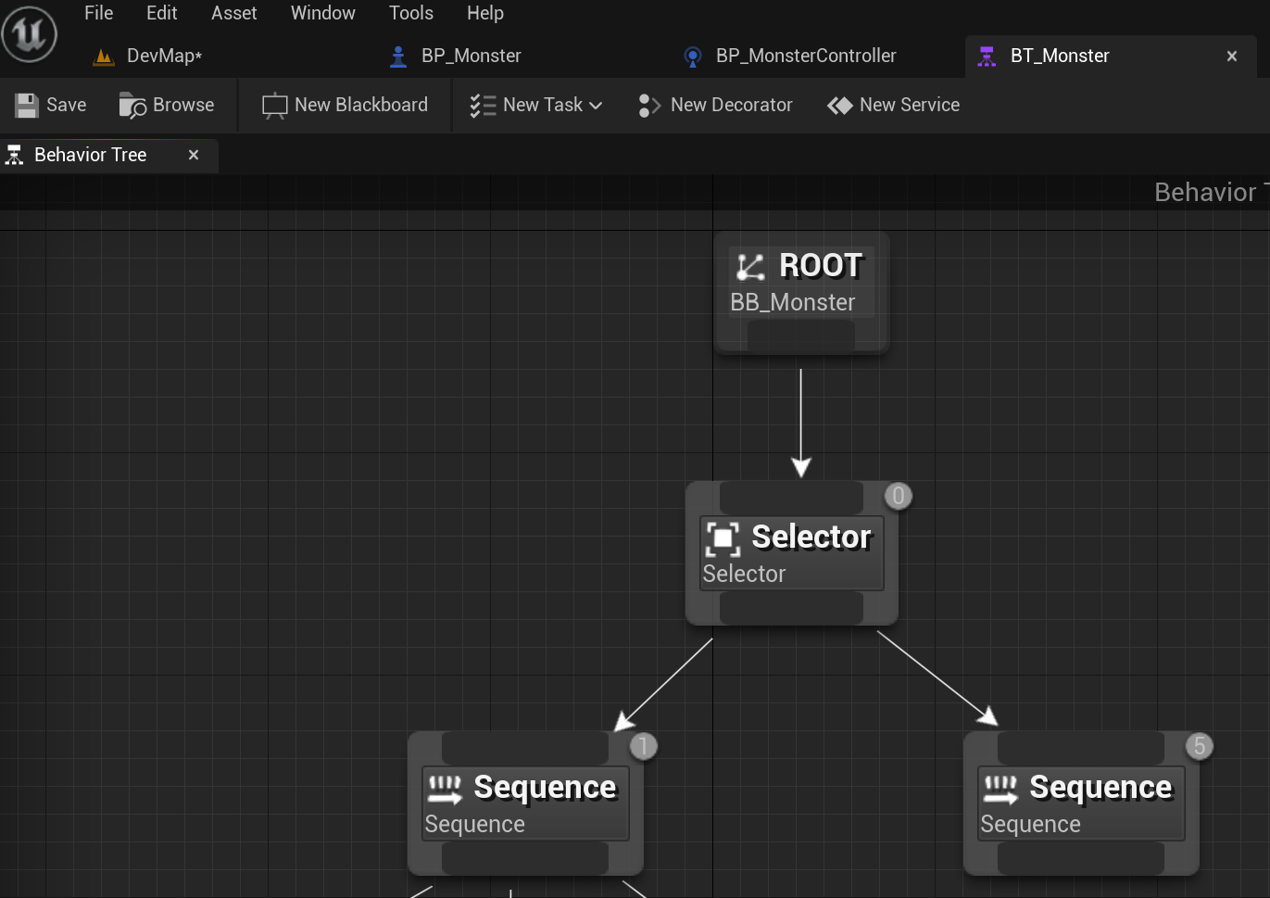Click execution index badge 5 on Sequence
The height and width of the screenshot is (898, 1270).
[1200, 746]
